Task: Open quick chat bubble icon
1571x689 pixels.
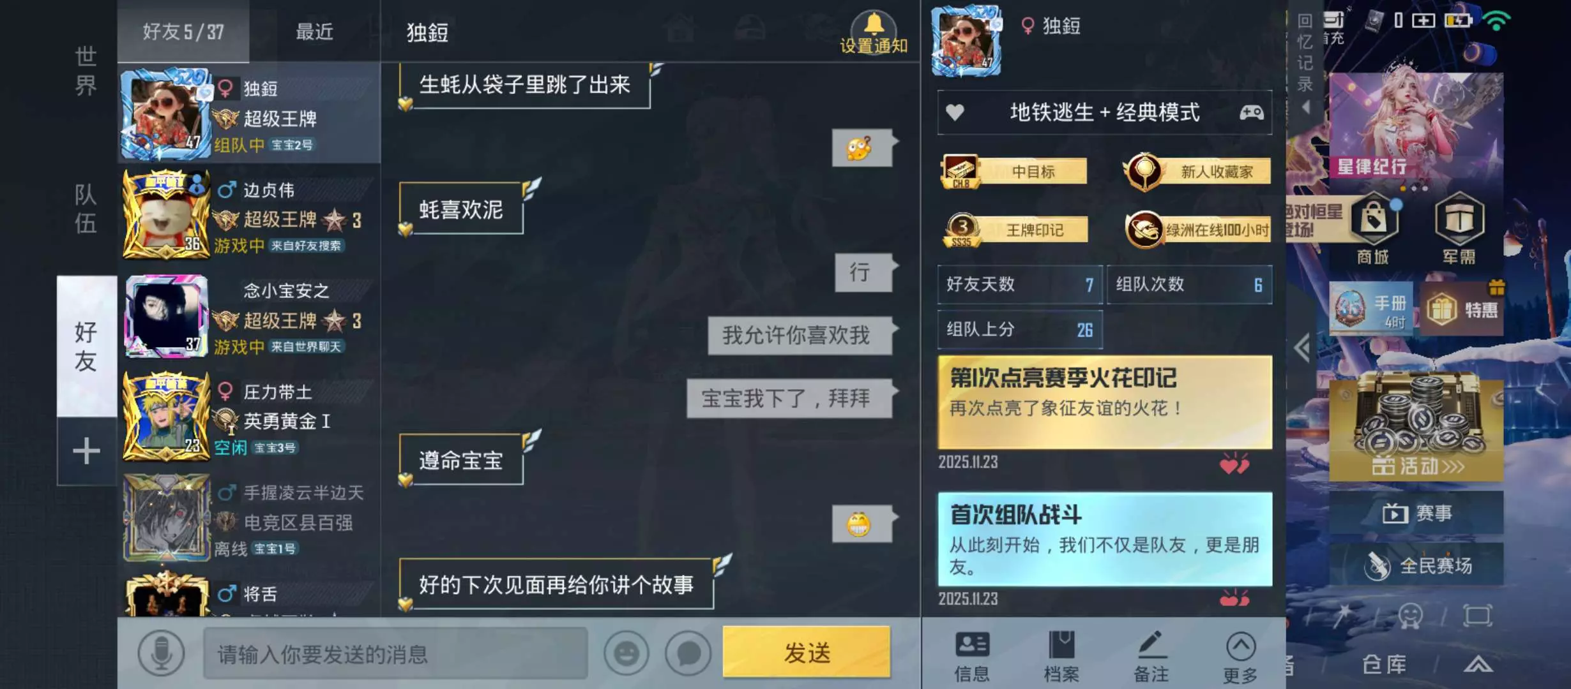Action: [x=688, y=653]
